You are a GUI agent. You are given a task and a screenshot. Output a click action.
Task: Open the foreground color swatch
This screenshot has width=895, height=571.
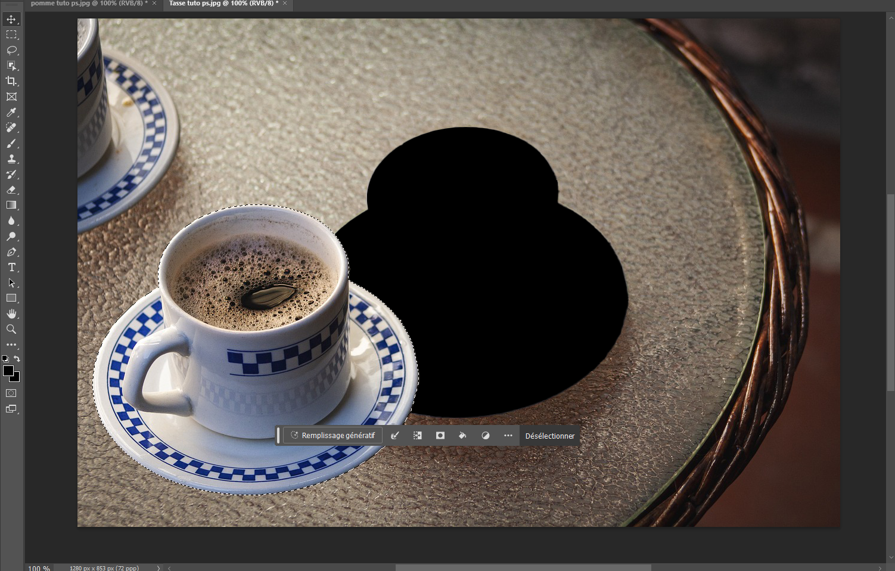(8, 371)
